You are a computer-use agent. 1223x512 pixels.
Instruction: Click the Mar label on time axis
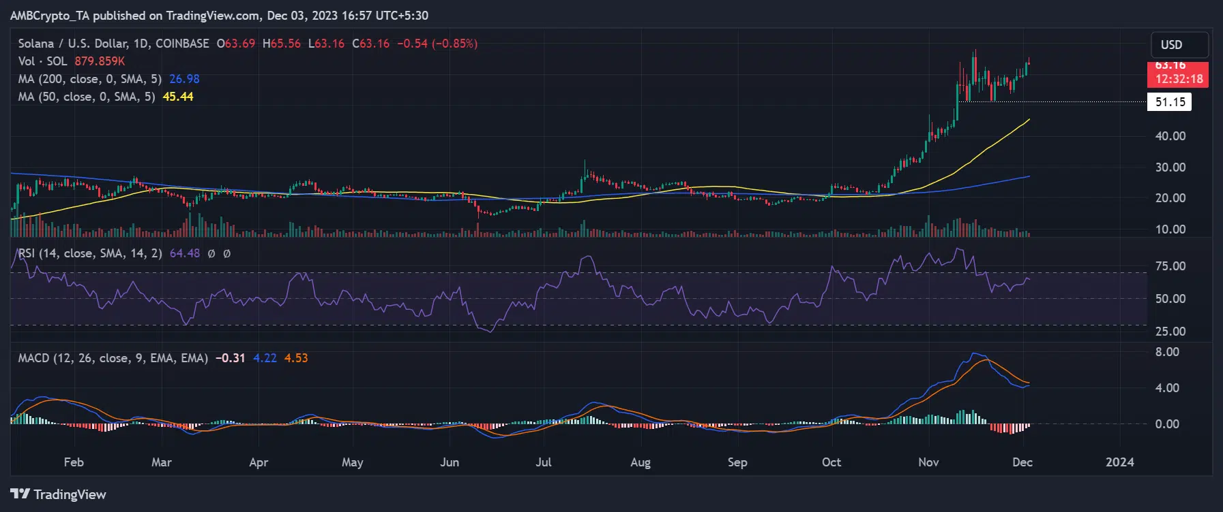point(161,462)
